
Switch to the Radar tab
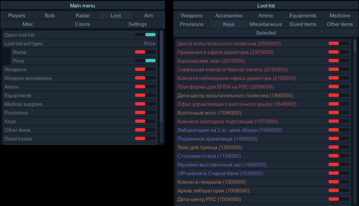(83, 16)
